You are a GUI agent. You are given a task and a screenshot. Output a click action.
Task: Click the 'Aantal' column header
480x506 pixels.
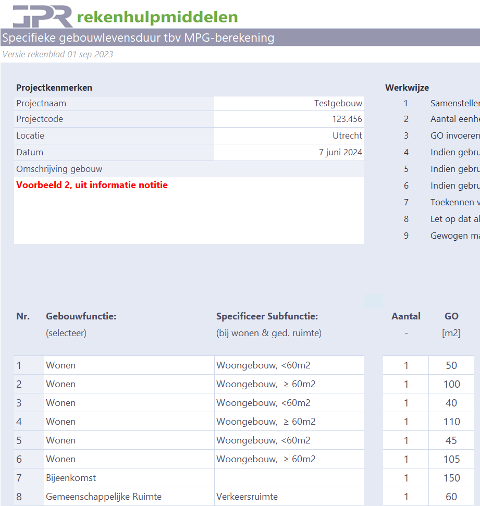(406, 316)
